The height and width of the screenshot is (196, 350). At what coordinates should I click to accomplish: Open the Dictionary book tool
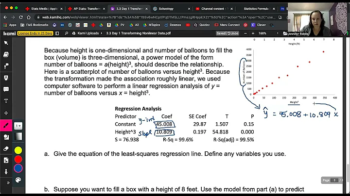point(6,54)
